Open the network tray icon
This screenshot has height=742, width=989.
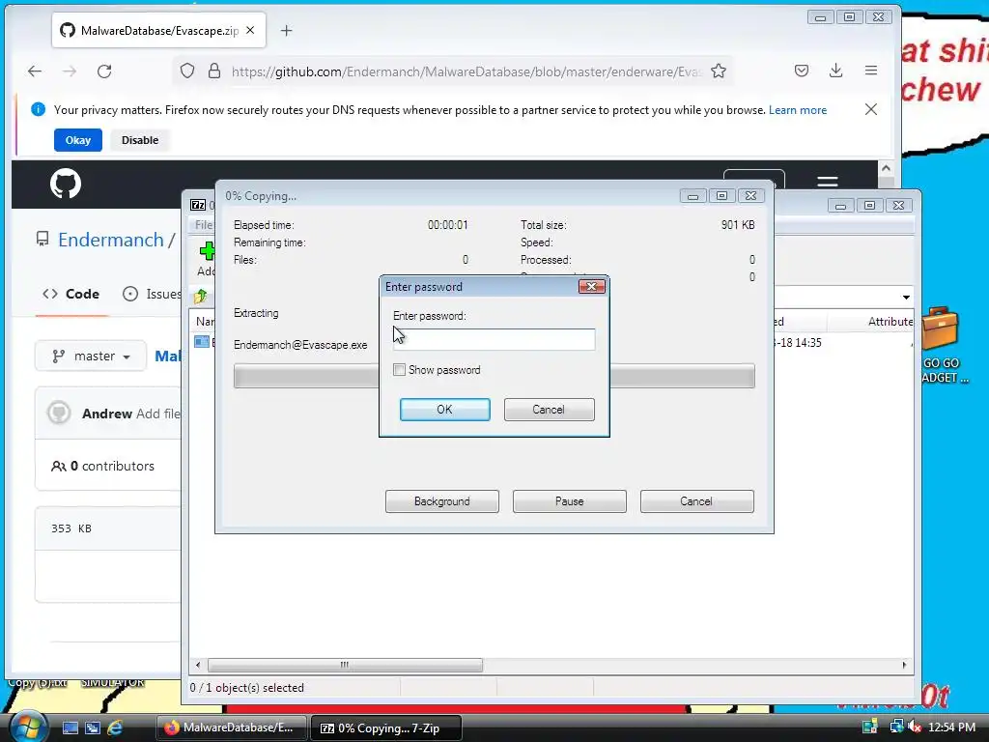895,728
